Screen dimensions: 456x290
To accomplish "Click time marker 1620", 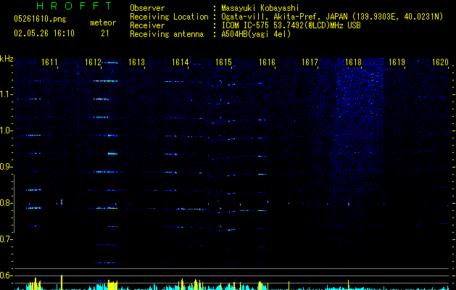I will [440, 62].
